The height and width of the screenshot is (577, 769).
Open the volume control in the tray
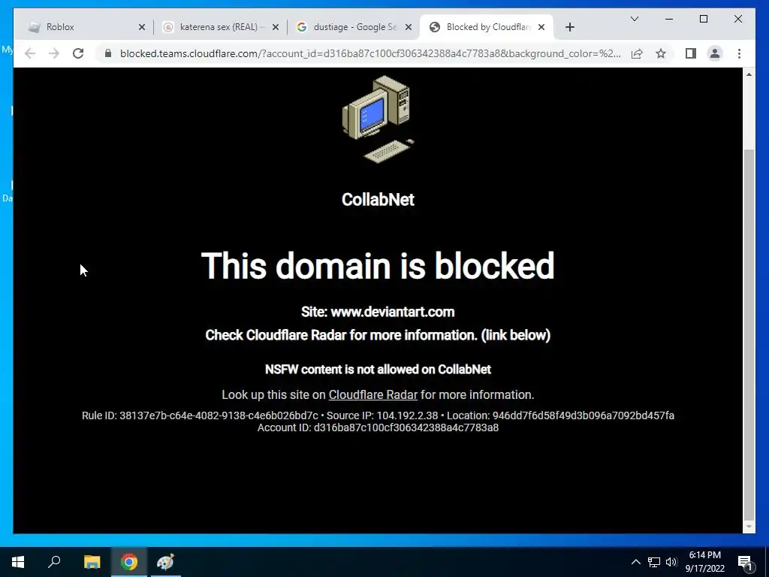click(671, 562)
